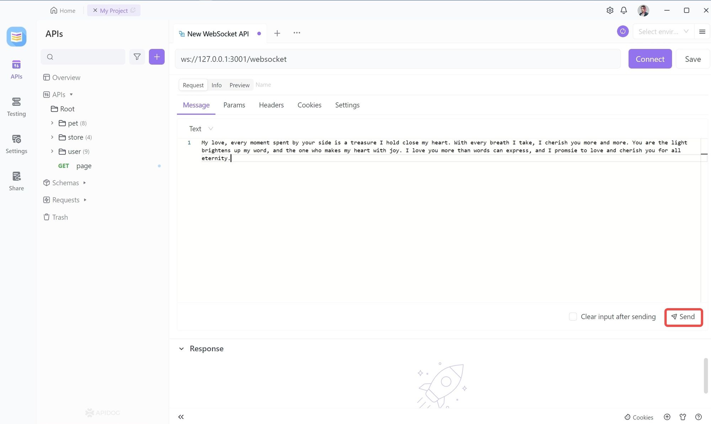Viewport: 711px width, 424px height.
Task: Select the Root folder
Action: tap(63, 109)
